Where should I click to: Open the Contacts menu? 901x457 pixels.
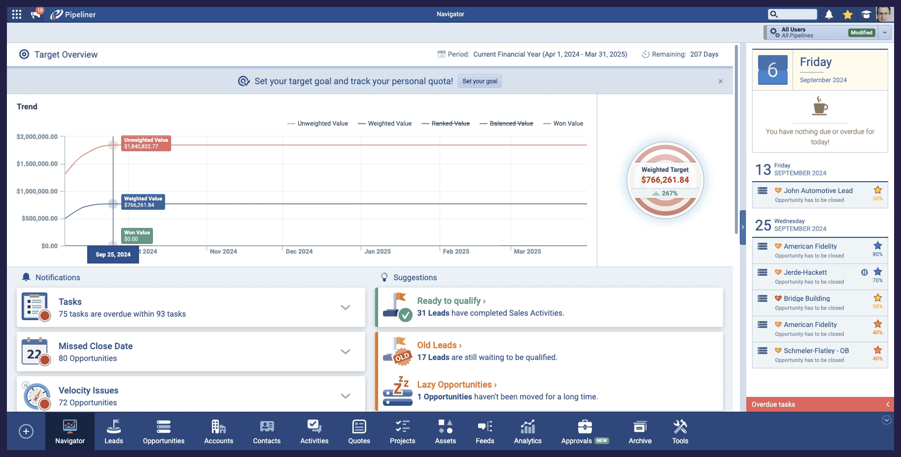coord(267,431)
